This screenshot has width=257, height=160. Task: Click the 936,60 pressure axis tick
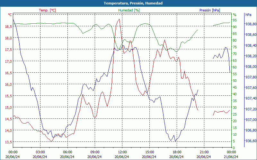[251, 141]
